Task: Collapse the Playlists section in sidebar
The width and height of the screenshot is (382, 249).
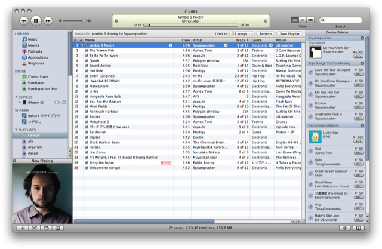Action: point(16,129)
